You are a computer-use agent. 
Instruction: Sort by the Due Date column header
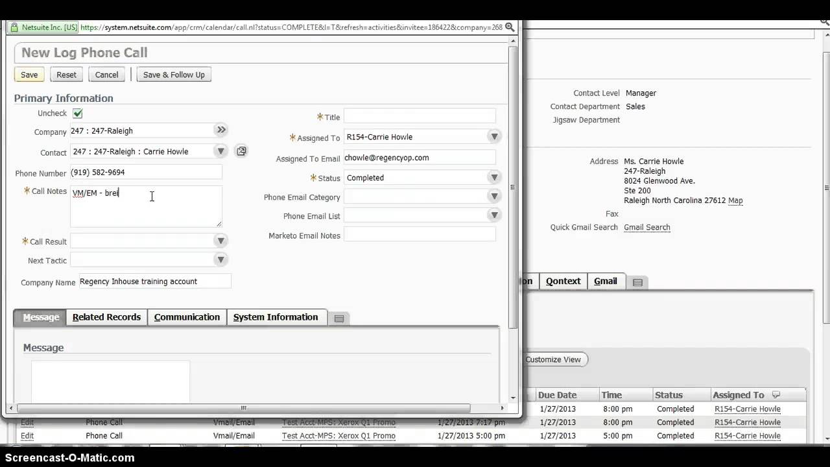tap(557, 395)
